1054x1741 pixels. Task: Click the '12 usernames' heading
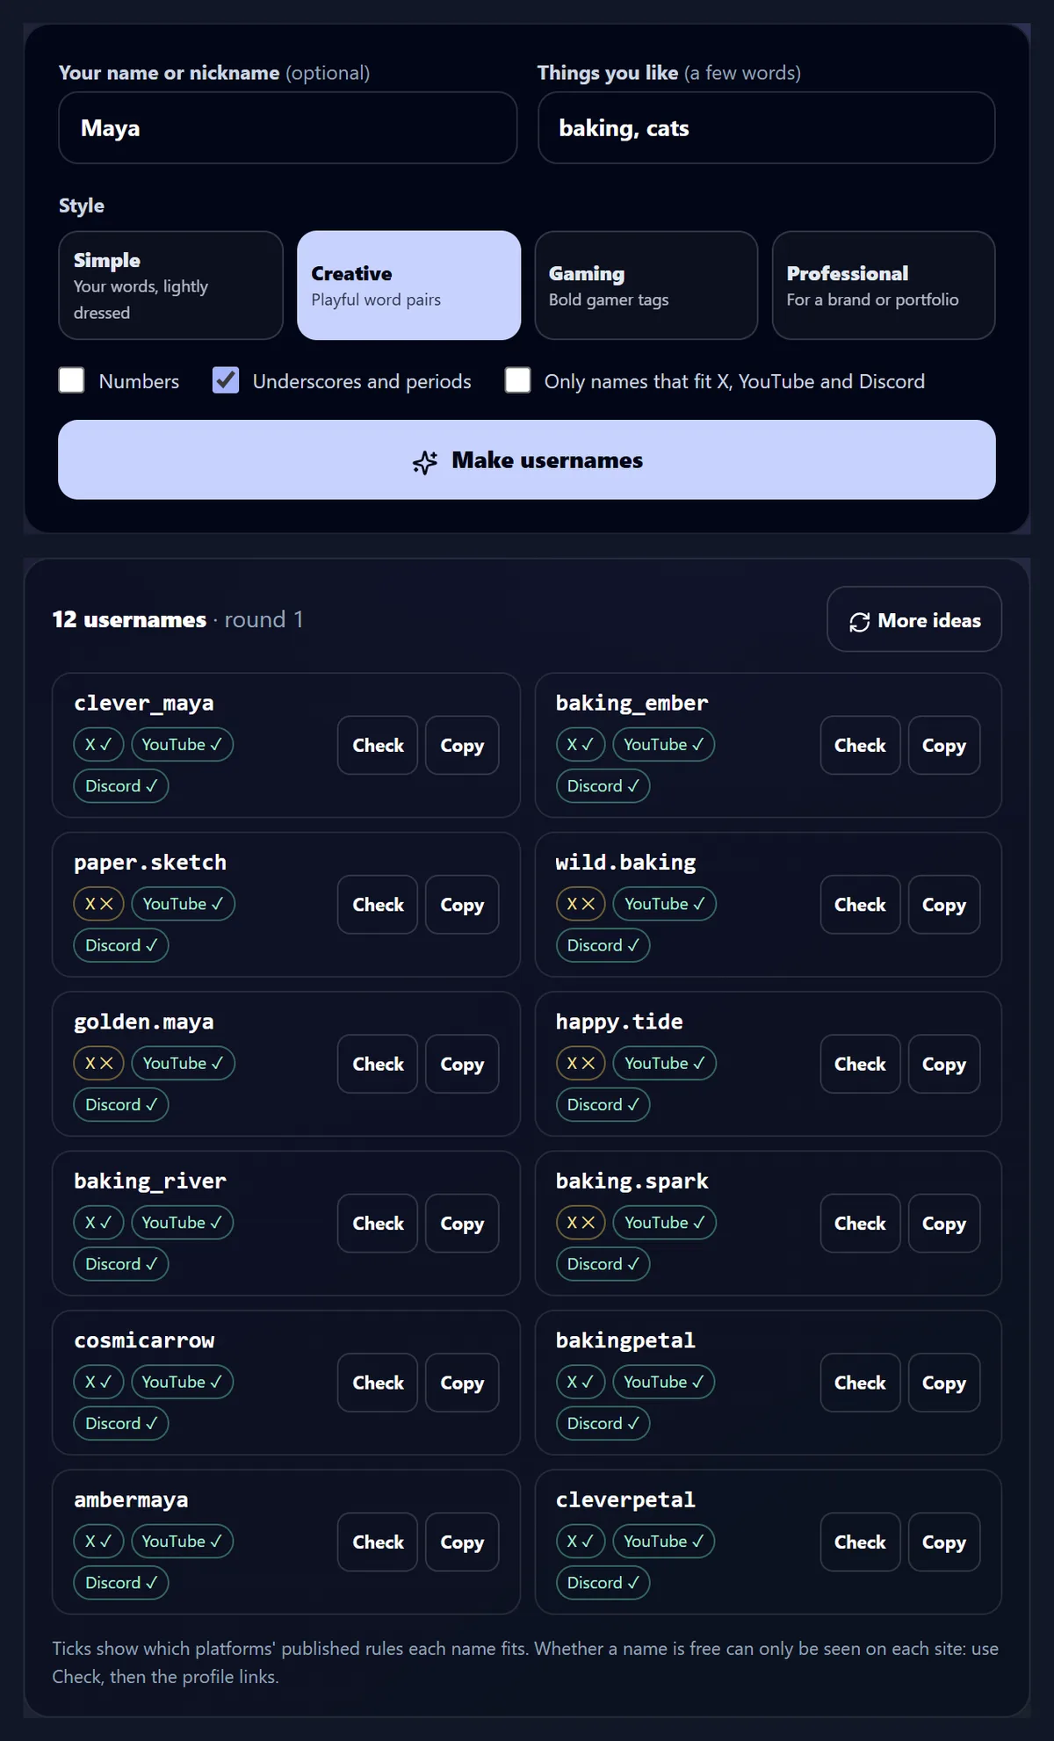(129, 619)
